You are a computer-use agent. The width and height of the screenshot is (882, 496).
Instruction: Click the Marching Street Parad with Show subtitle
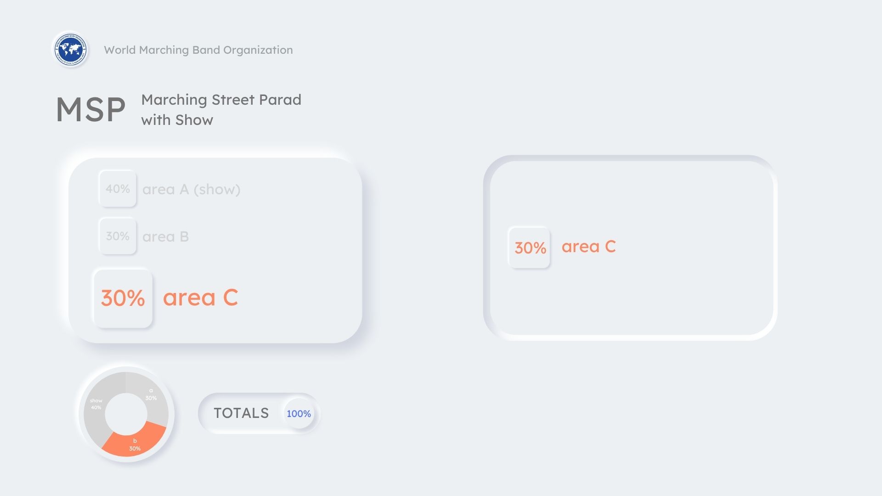(221, 110)
